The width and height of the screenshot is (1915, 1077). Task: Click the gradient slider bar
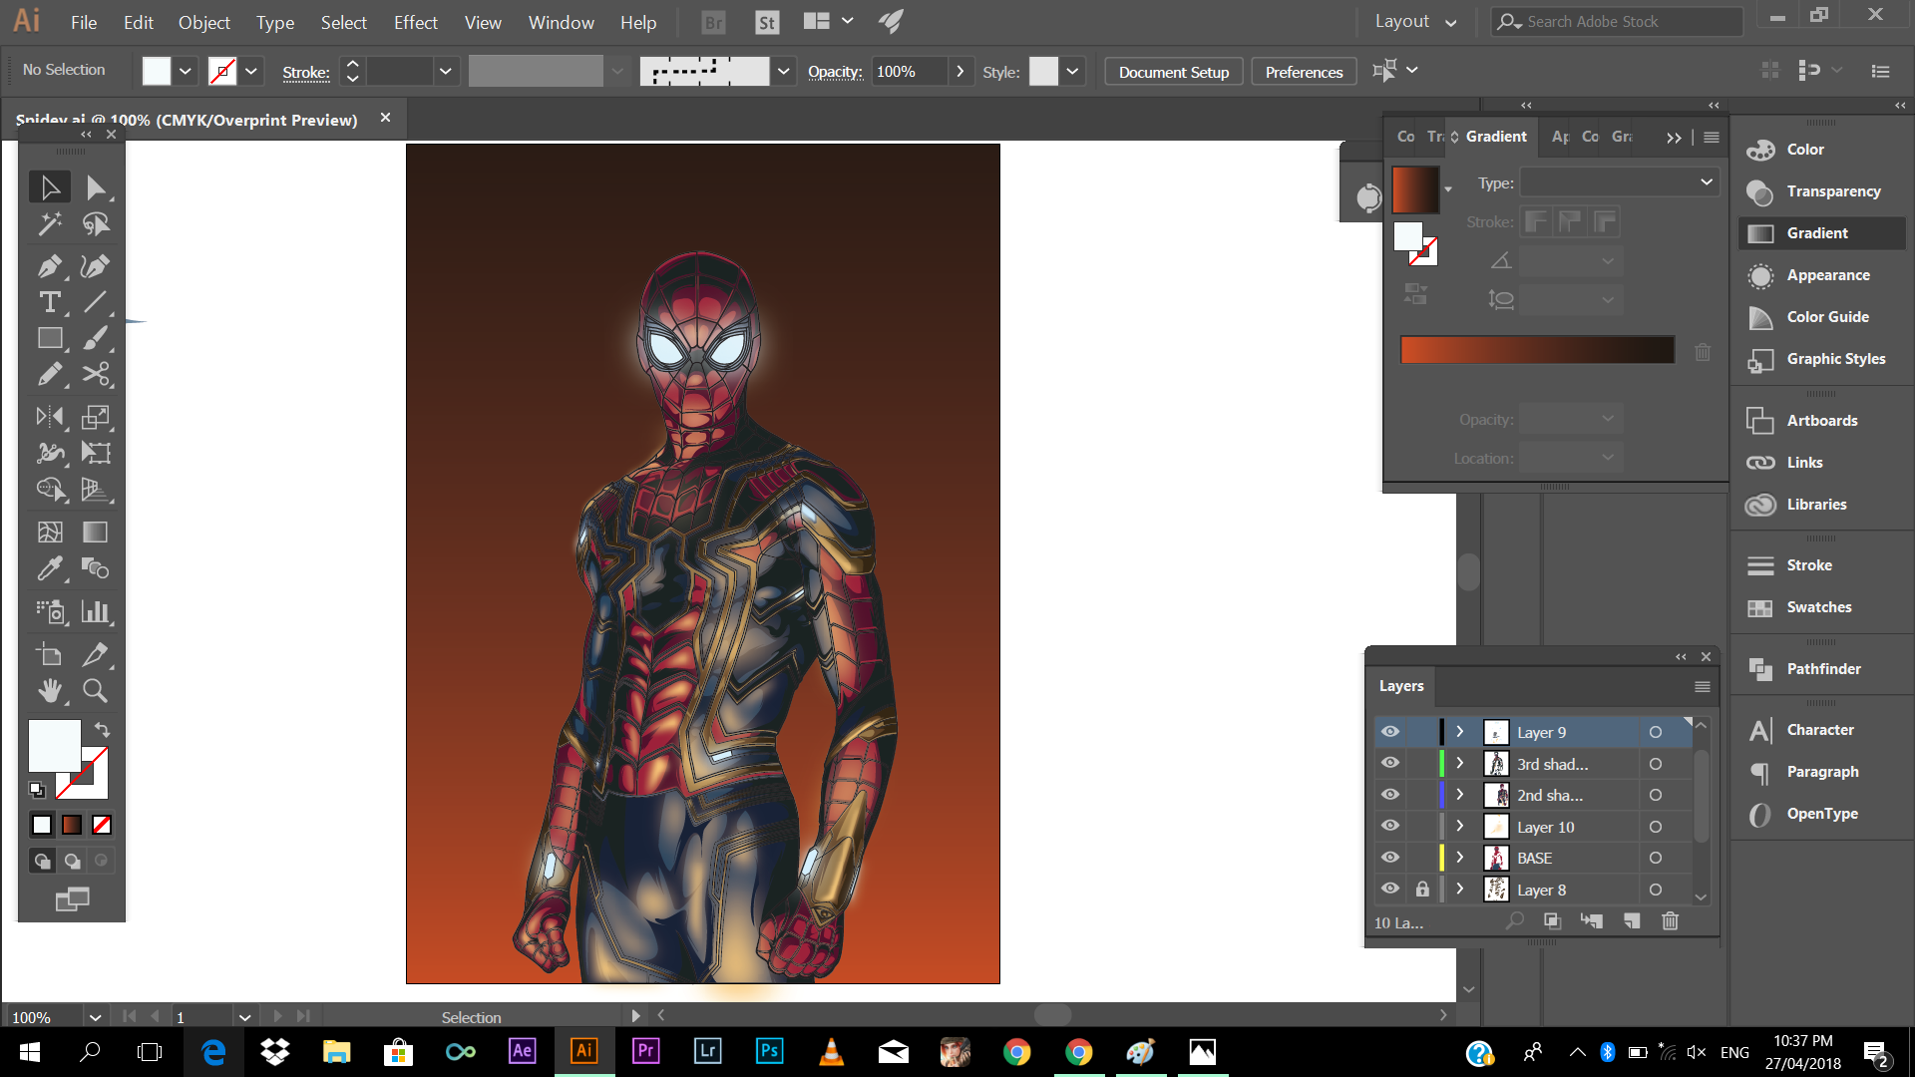click(1537, 350)
